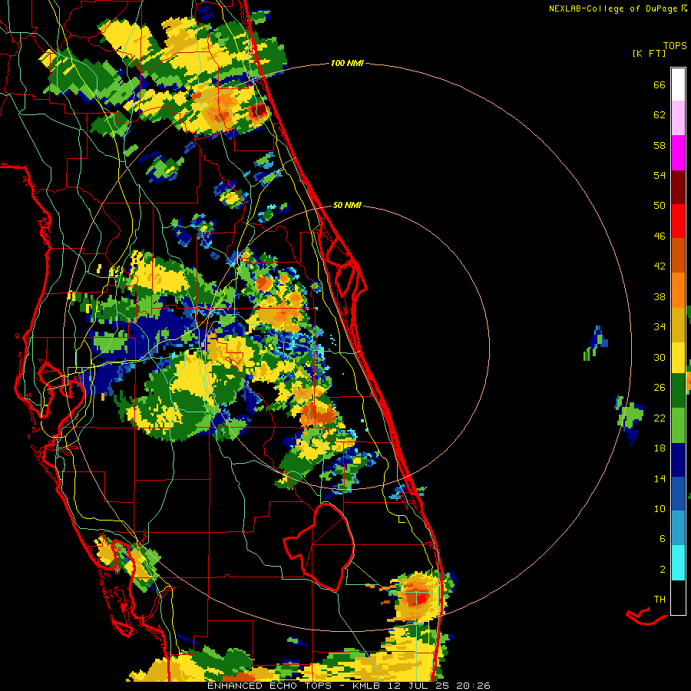Select the black TH legend swatch
The width and height of the screenshot is (691, 691).
(678, 597)
